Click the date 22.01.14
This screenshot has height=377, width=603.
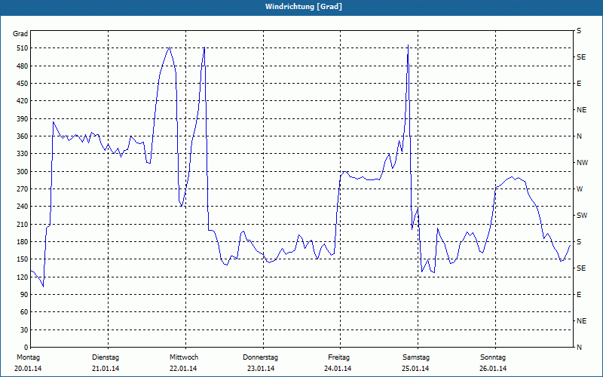183,369
